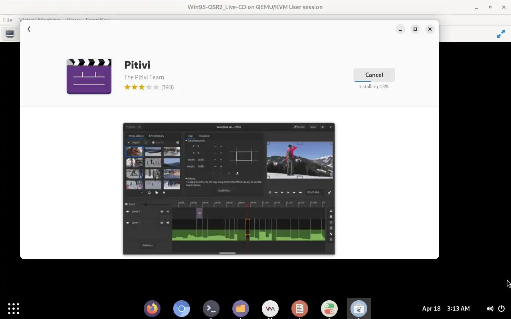
Task: Go back using the Software window's back arrow
Action: point(29,29)
